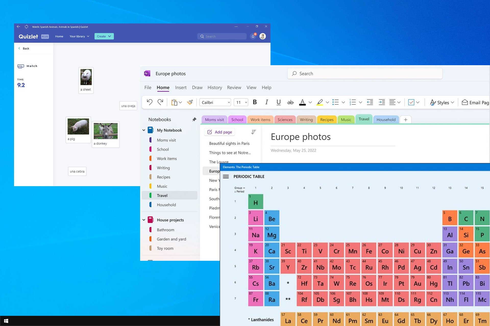The height and width of the screenshot is (326, 490).
Task: Add a new section with plus tab
Action: (x=406, y=120)
